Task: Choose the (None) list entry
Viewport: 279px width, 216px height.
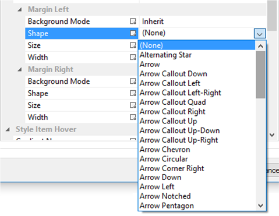Action: point(197,45)
